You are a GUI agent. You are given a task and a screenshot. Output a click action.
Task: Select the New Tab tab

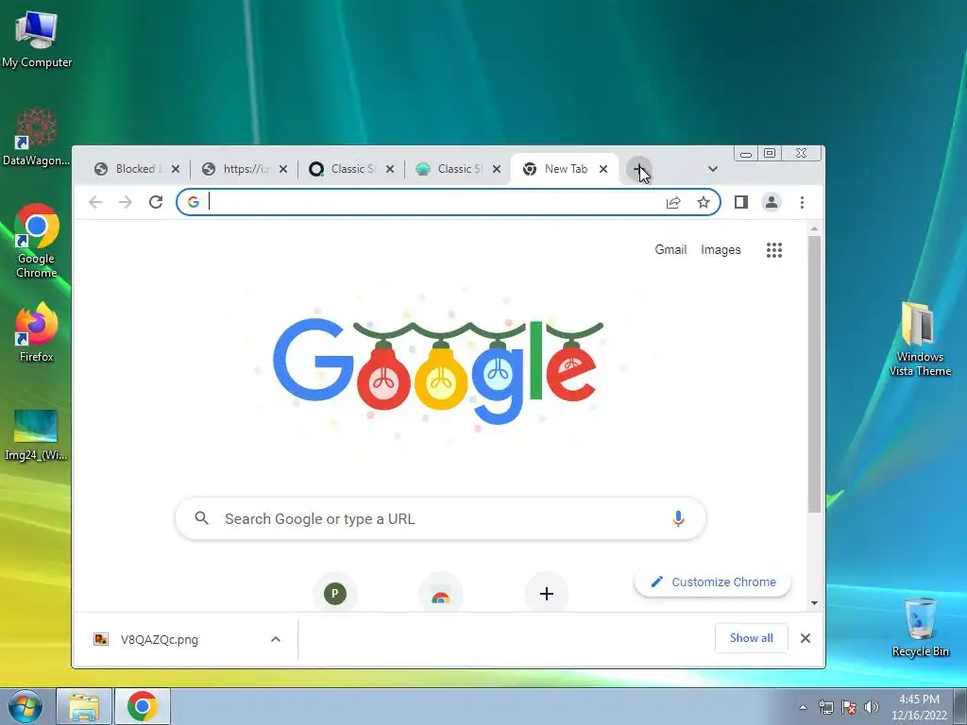click(x=565, y=169)
